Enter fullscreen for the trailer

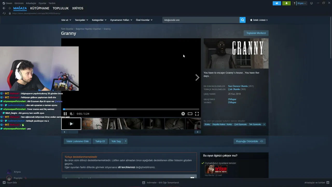click(197, 114)
